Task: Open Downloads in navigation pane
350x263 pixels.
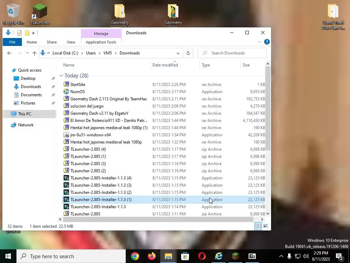Action: click(31, 87)
